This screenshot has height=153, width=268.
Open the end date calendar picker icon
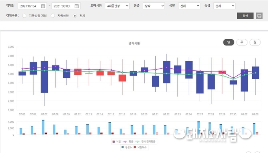coord(77,6)
